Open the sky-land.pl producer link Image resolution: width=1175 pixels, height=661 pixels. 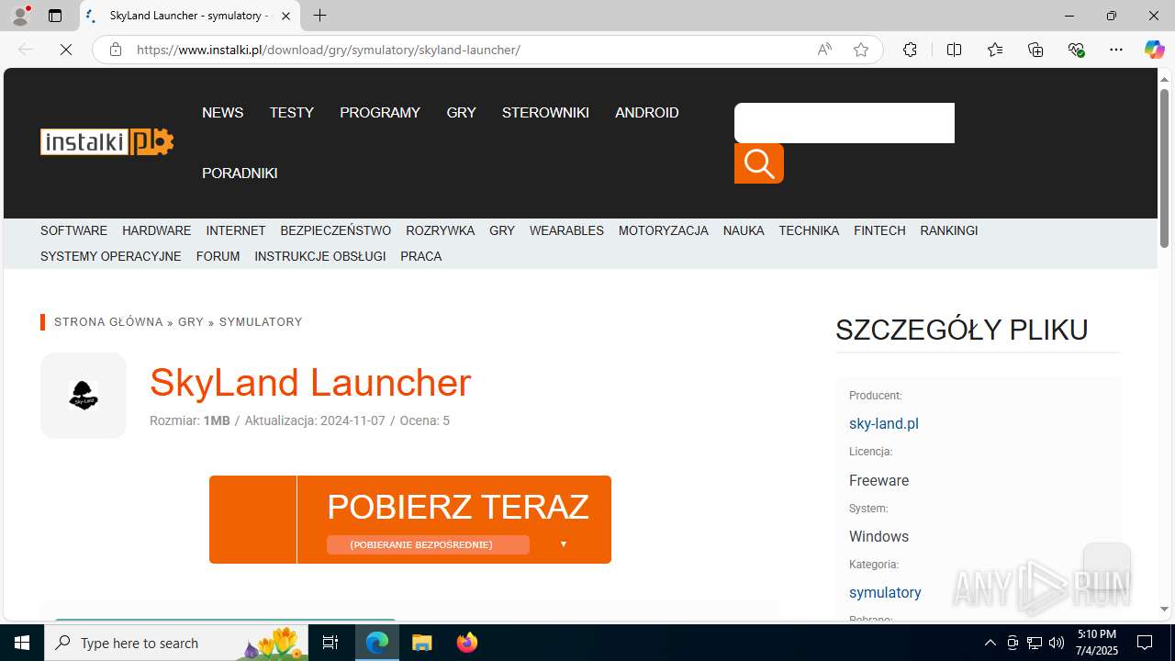(884, 424)
